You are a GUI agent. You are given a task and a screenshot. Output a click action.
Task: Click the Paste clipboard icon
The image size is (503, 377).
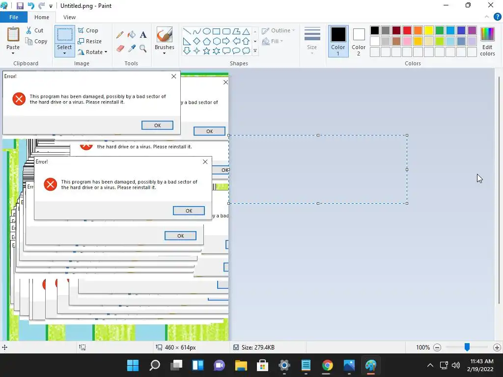(x=13, y=34)
